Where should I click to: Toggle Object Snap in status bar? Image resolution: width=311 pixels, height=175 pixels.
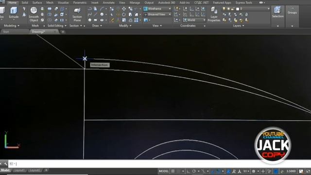tap(219, 171)
